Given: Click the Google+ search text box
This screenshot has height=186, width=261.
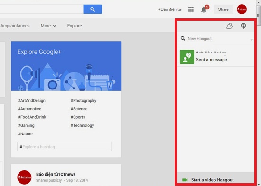Looking at the screenshot, I should tap(42, 9).
